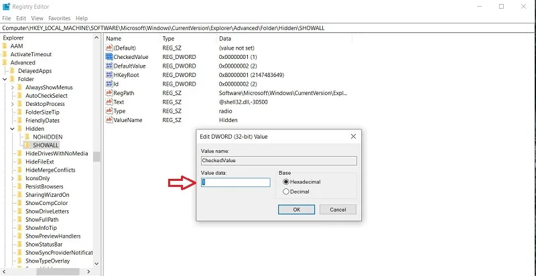Click the (Default) string value icon

[109, 48]
